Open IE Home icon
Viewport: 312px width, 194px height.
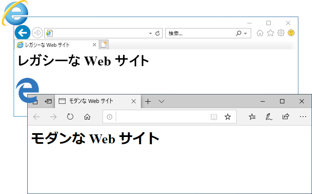[x=260, y=33]
